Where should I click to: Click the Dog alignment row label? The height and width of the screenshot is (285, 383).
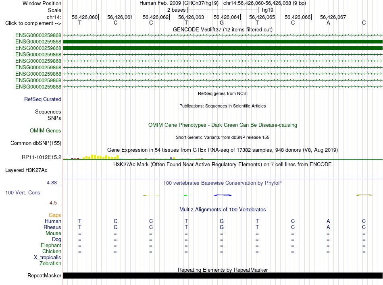[x=56, y=240]
